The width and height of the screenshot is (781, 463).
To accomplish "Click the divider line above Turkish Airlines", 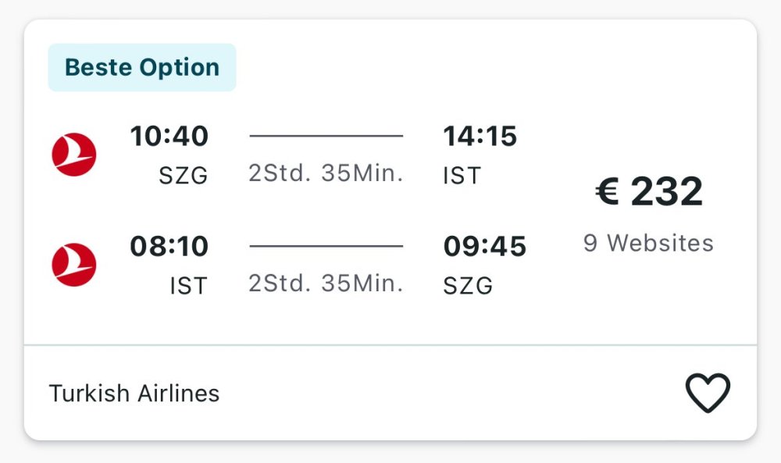I will (390, 344).
